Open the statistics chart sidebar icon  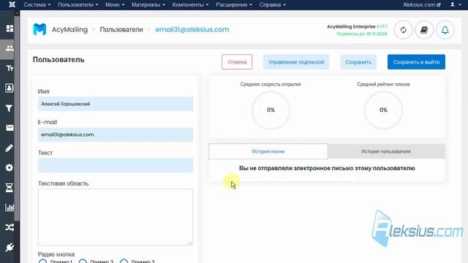(x=10, y=207)
